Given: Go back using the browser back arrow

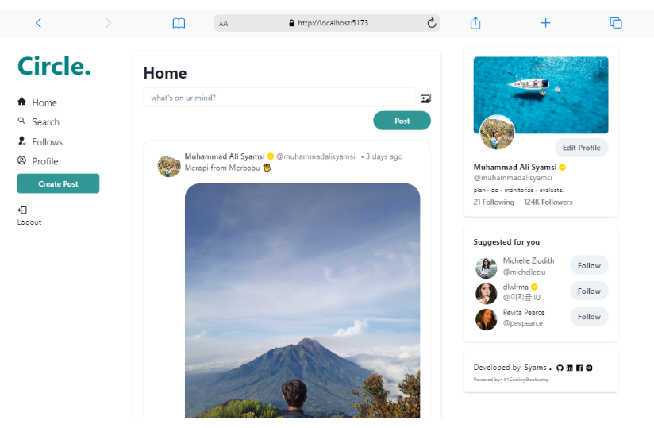Looking at the screenshot, I should tap(38, 23).
